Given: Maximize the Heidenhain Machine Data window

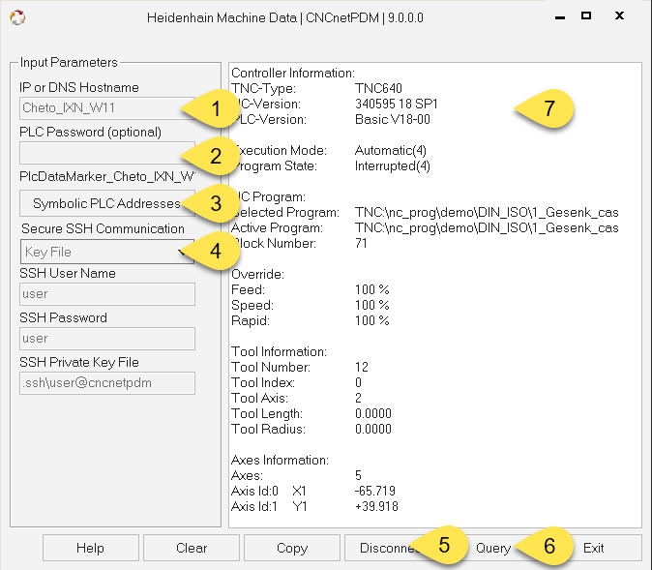Looking at the screenshot, I should [x=586, y=15].
